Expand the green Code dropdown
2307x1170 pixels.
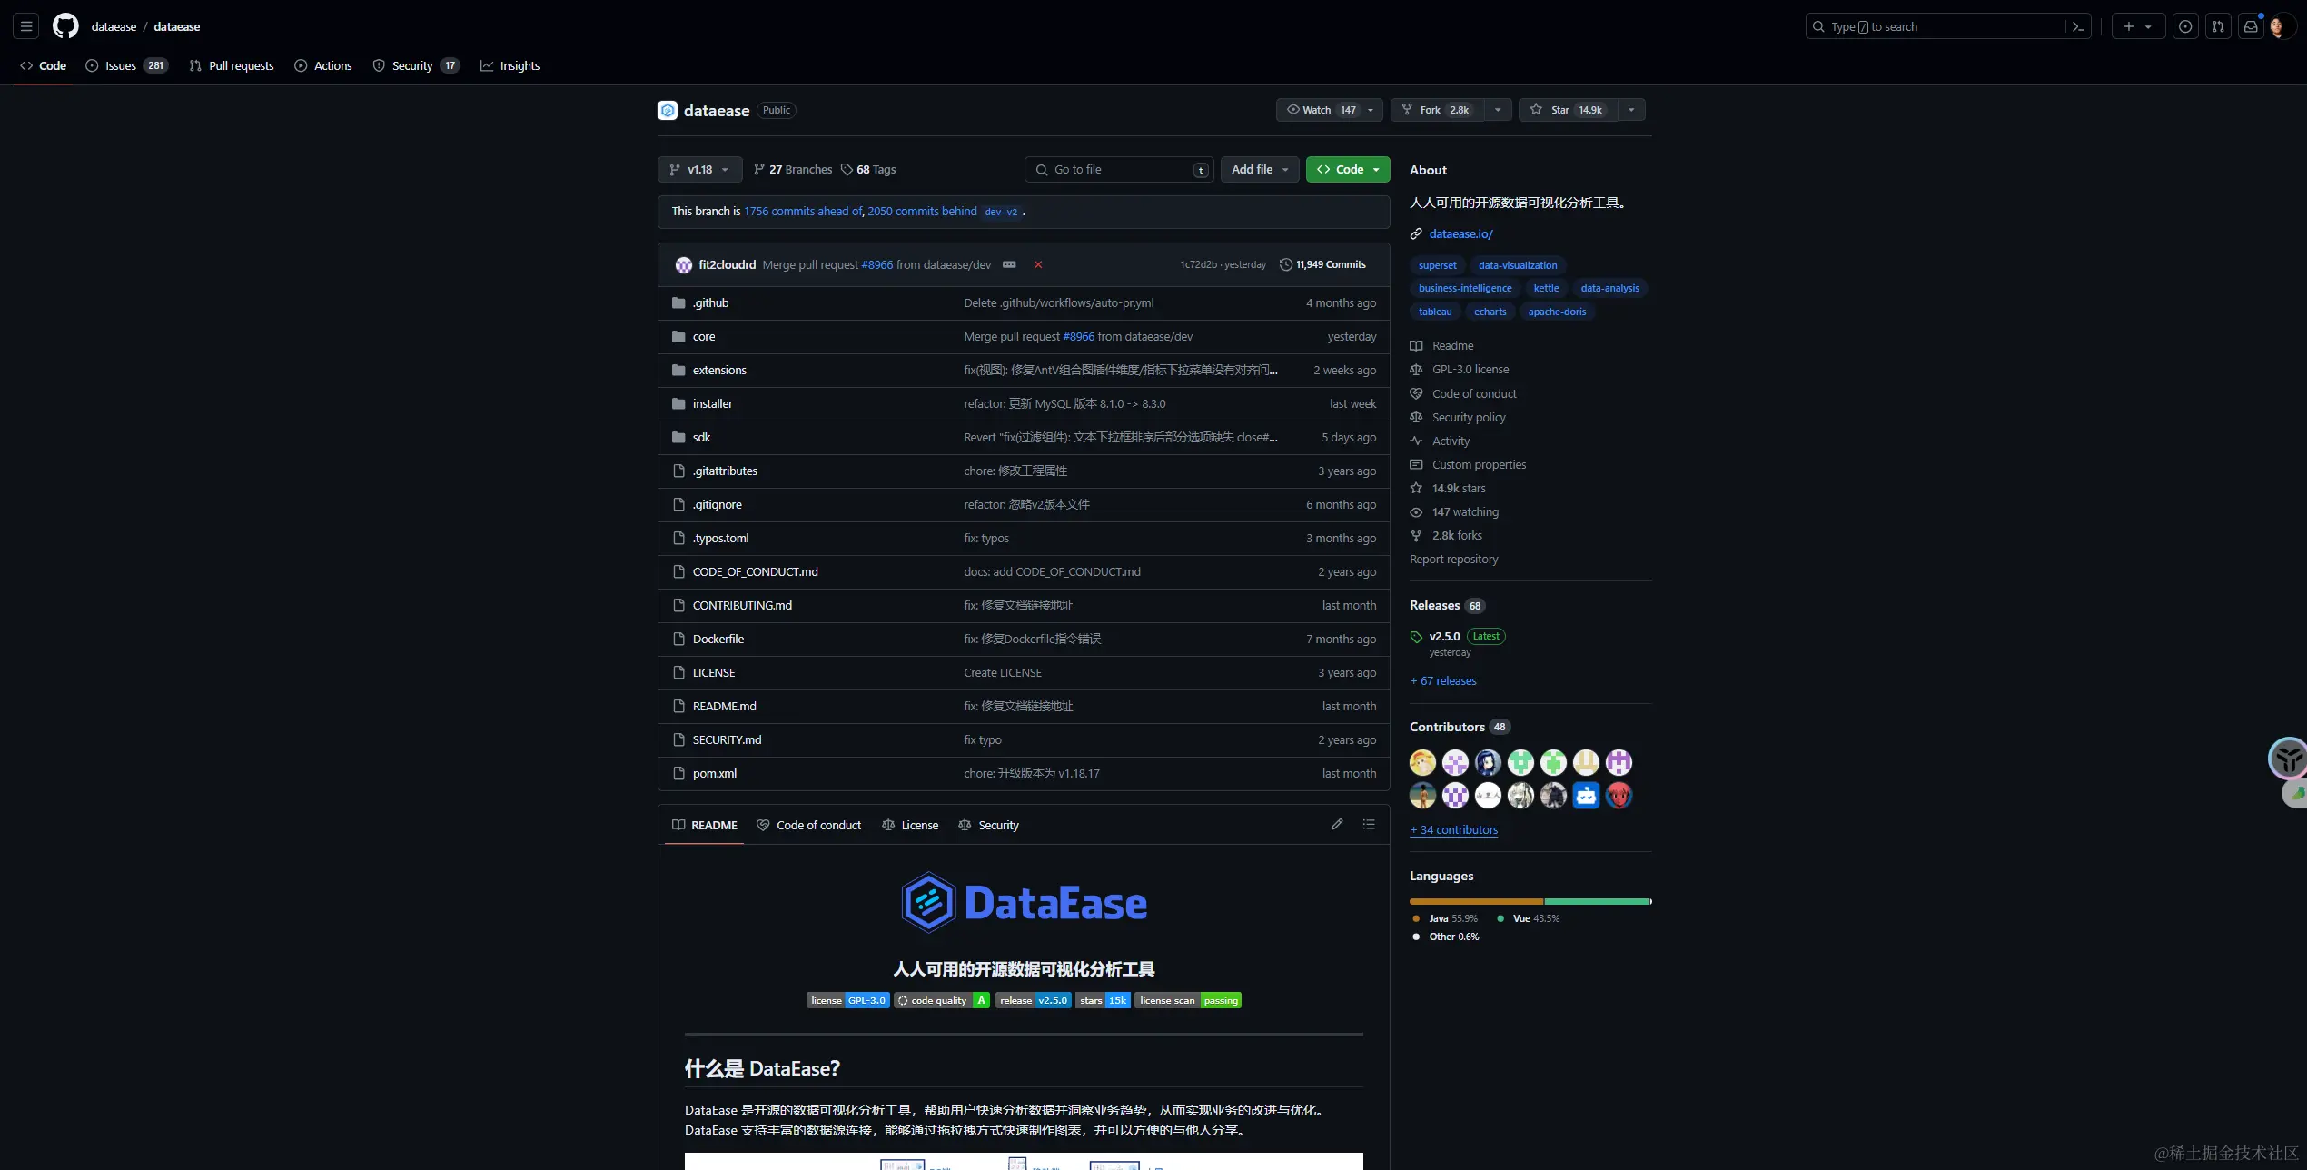(x=1348, y=169)
